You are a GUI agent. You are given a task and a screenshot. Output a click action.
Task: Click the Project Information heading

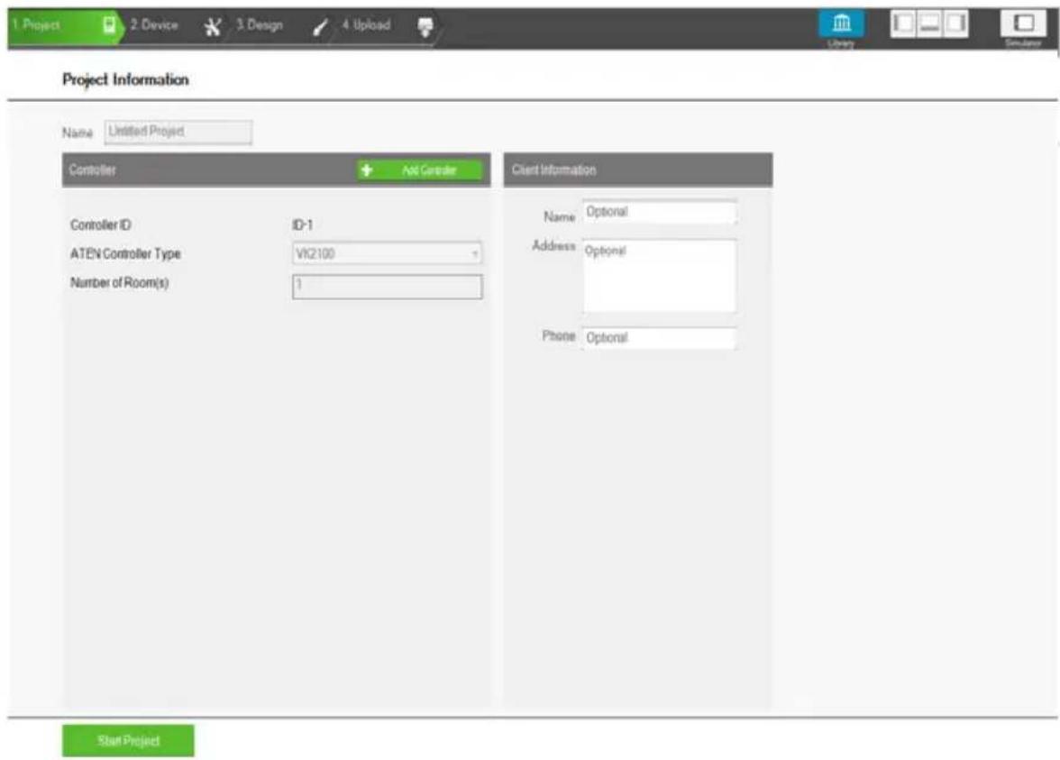(126, 79)
